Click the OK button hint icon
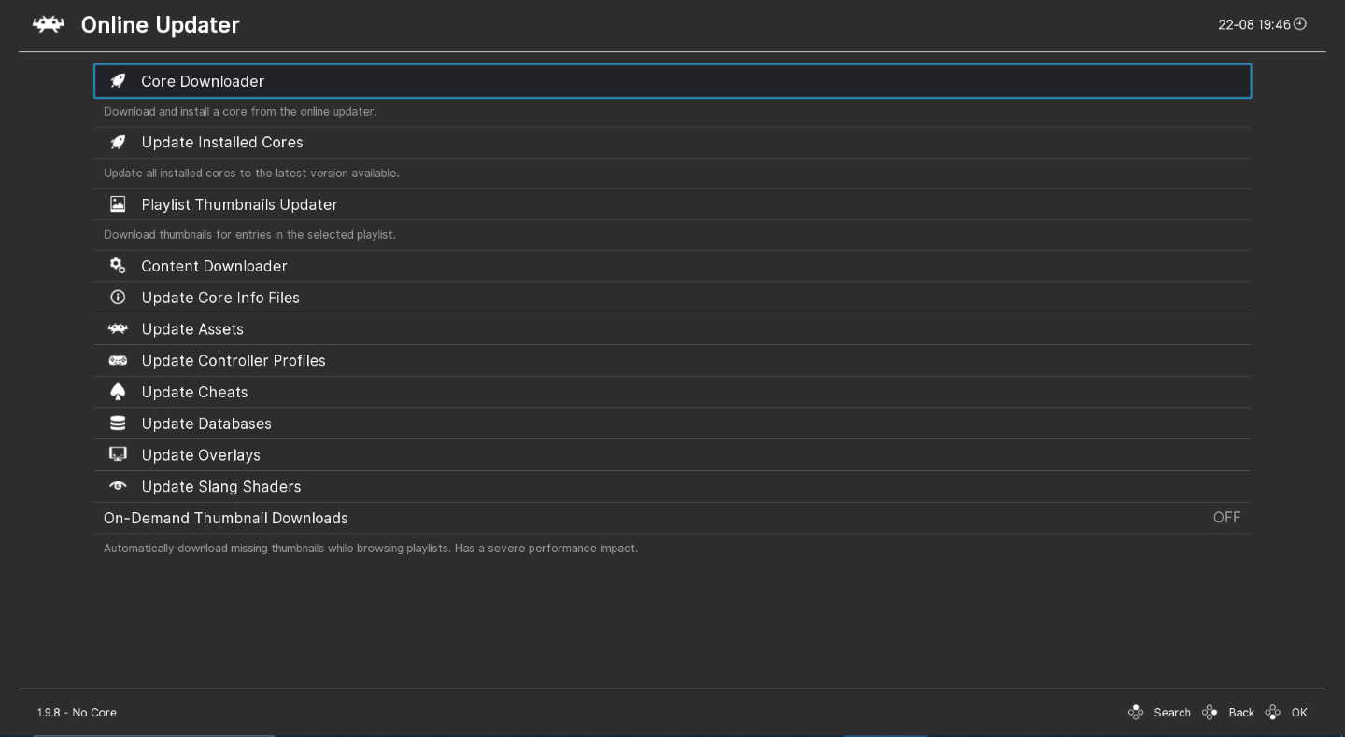1345x737 pixels. click(1272, 713)
